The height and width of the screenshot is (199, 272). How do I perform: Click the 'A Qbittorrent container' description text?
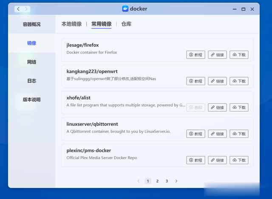click(119, 132)
